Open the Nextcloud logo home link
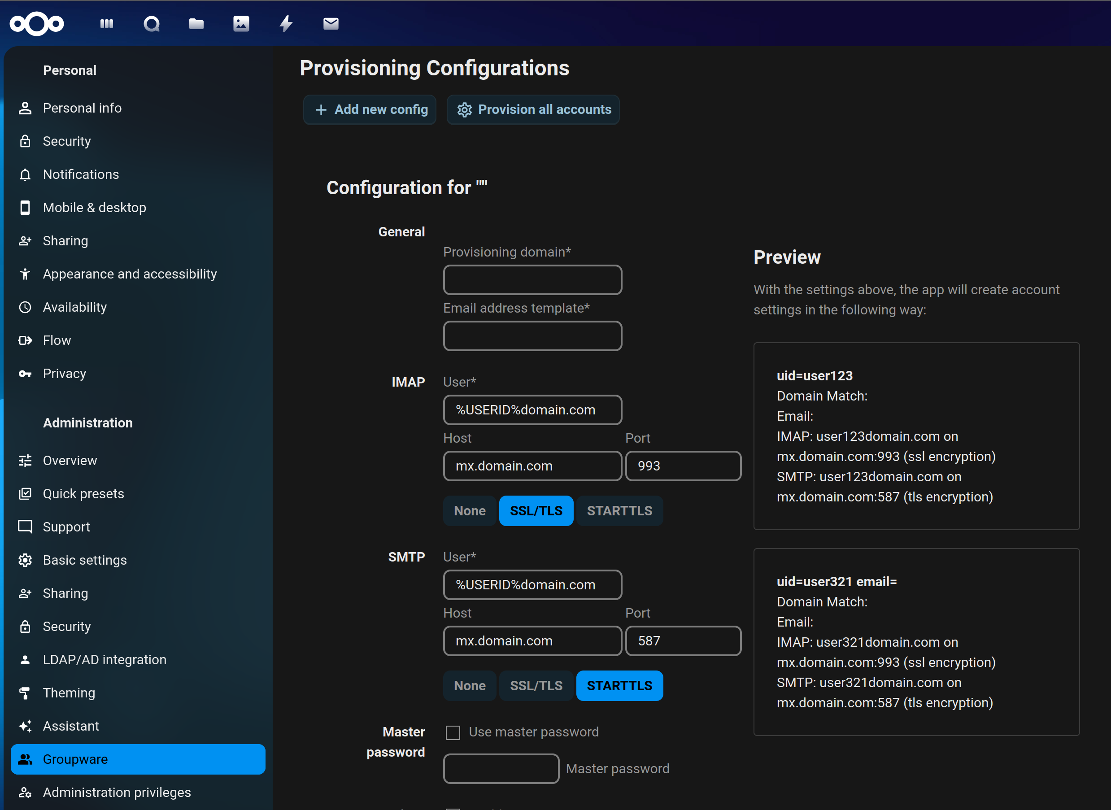 coord(37,23)
